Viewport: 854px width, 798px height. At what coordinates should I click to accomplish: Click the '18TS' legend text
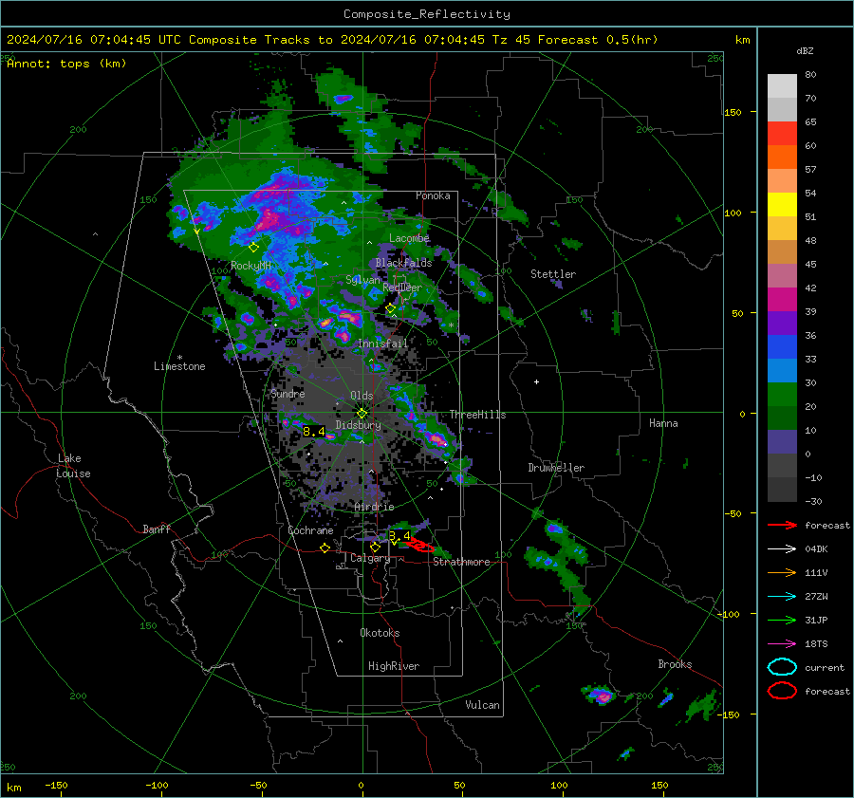[816, 644]
